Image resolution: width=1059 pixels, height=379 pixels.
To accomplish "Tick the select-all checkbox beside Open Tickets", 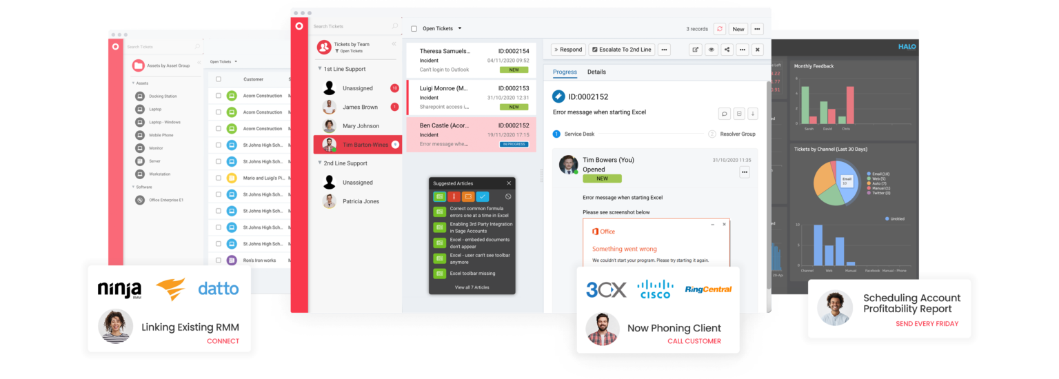I will pyautogui.click(x=414, y=29).
